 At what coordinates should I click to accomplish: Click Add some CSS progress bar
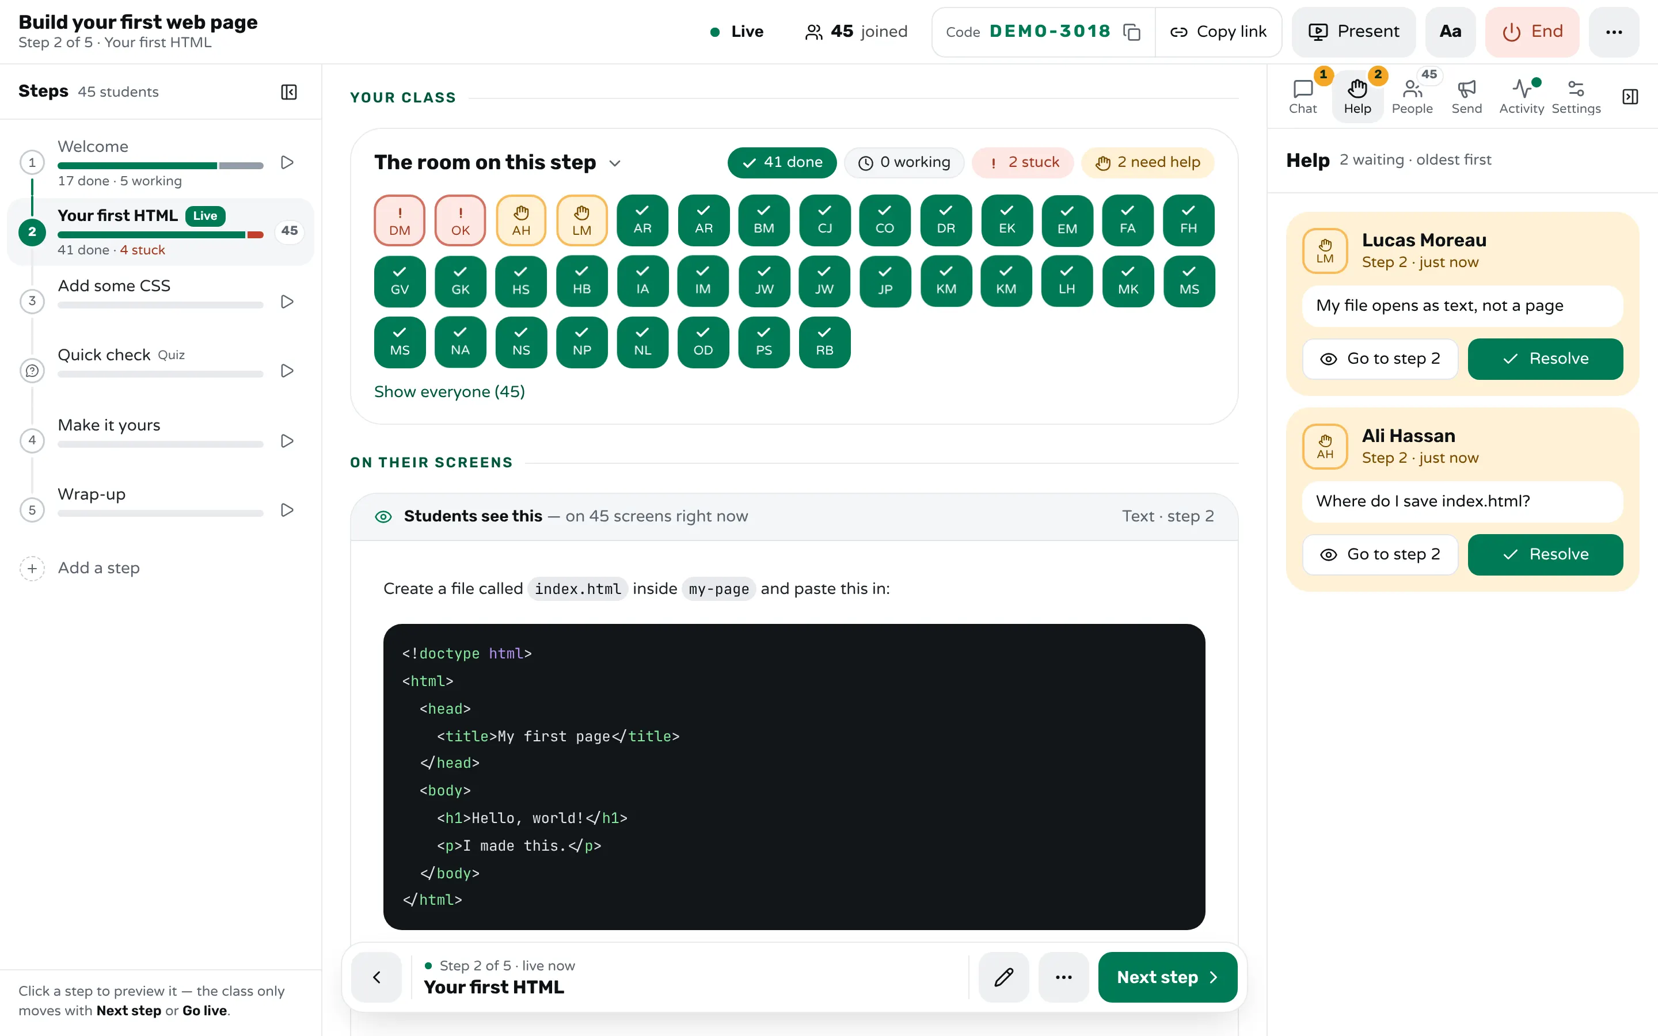[x=160, y=305]
